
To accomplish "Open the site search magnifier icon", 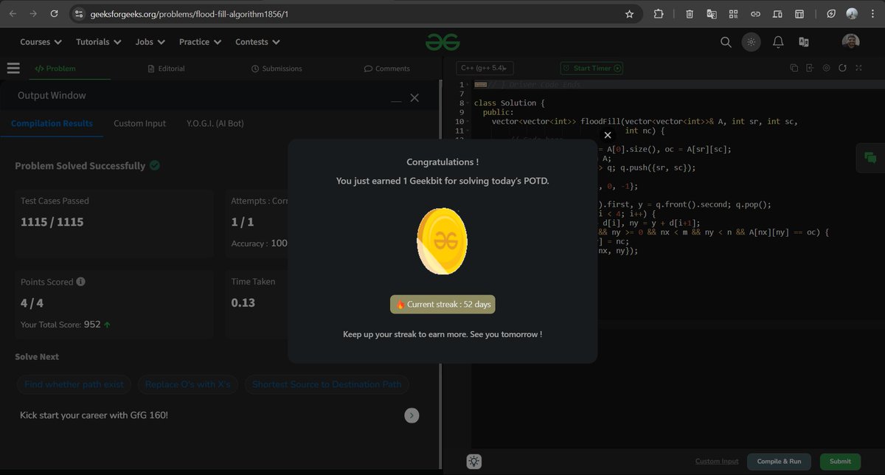I will pyautogui.click(x=726, y=42).
